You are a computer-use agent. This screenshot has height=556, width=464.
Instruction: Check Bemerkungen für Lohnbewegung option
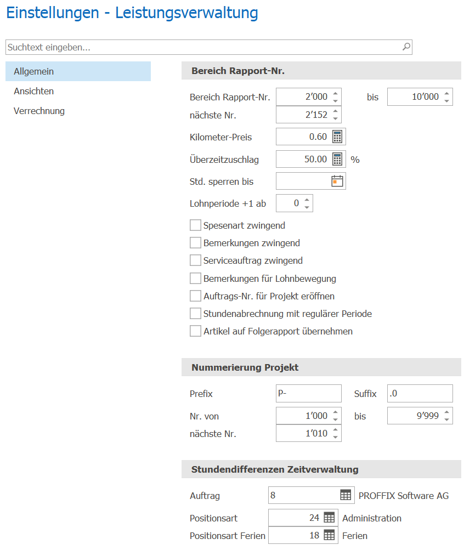coord(195,279)
